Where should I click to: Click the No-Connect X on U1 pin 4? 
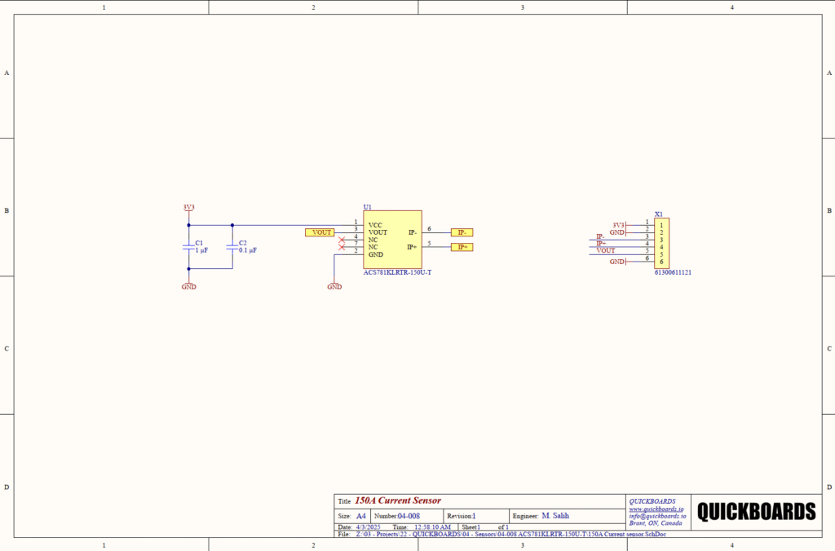point(342,239)
